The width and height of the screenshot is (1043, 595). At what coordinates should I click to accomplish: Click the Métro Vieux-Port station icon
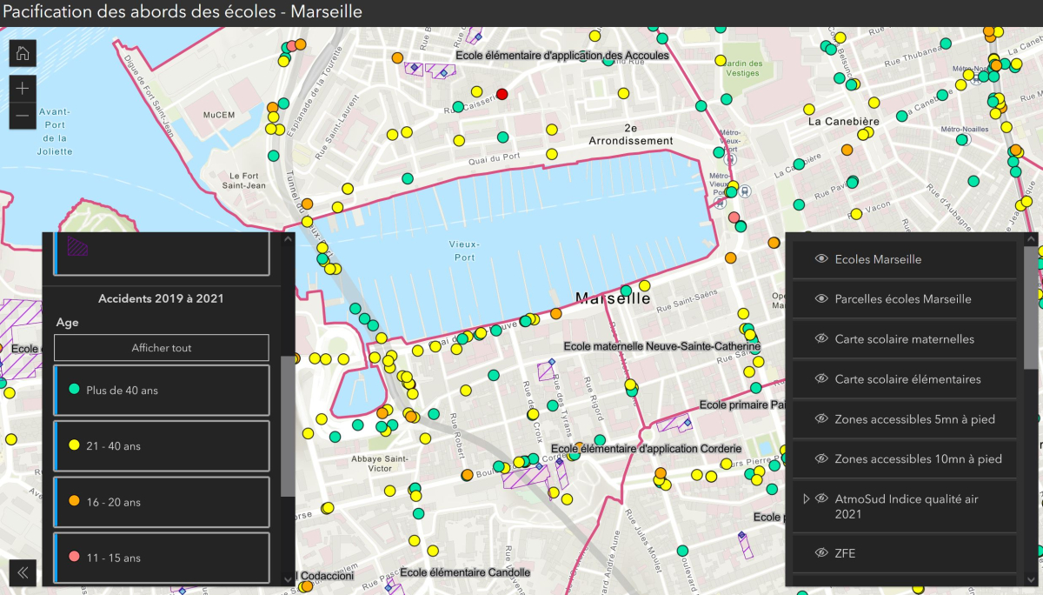point(730,159)
